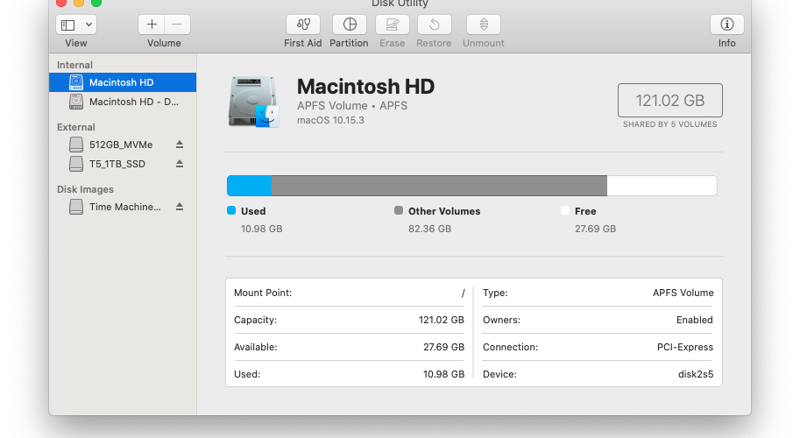This screenshot has height=438, width=800.
Task: Click the Owners Enabled value
Action: click(694, 320)
